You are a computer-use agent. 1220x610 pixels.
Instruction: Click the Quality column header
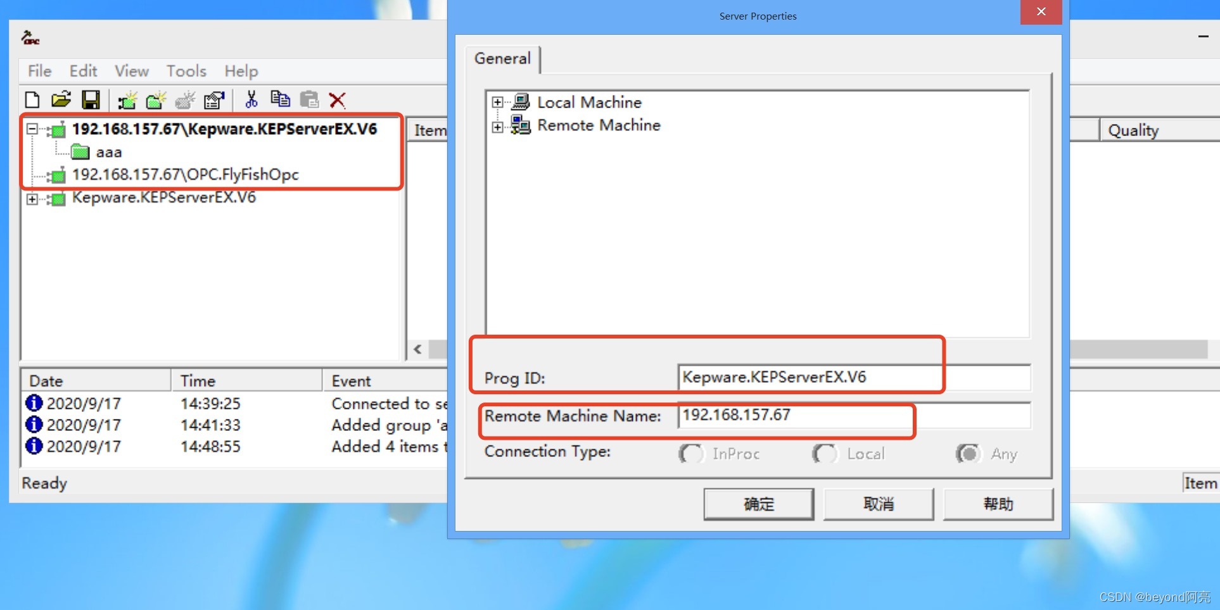[x=1160, y=130]
